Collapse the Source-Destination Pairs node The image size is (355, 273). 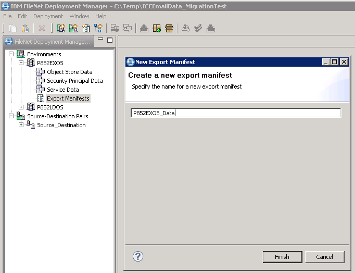pos(11,116)
